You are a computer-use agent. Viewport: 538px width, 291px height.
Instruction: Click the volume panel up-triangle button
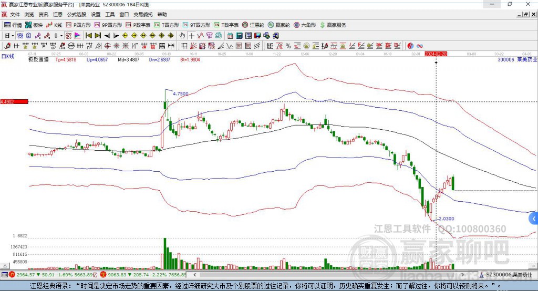tap(5, 266)
